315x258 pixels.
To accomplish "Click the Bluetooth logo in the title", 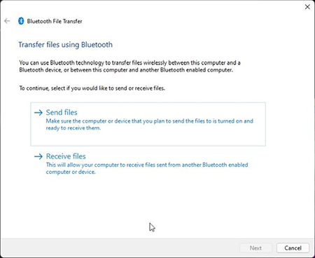I will coord(21,21).
